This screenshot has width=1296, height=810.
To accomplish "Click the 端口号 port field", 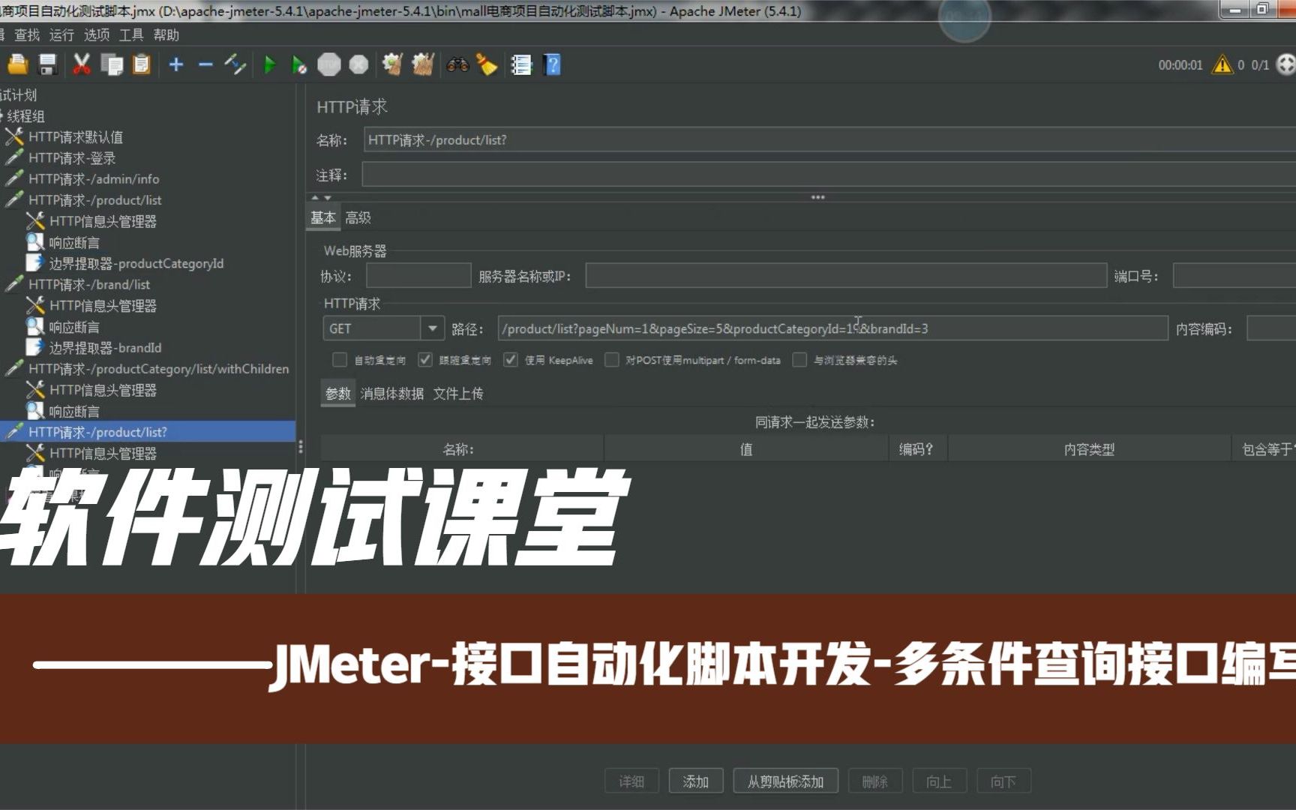I will coord(1234,276).
